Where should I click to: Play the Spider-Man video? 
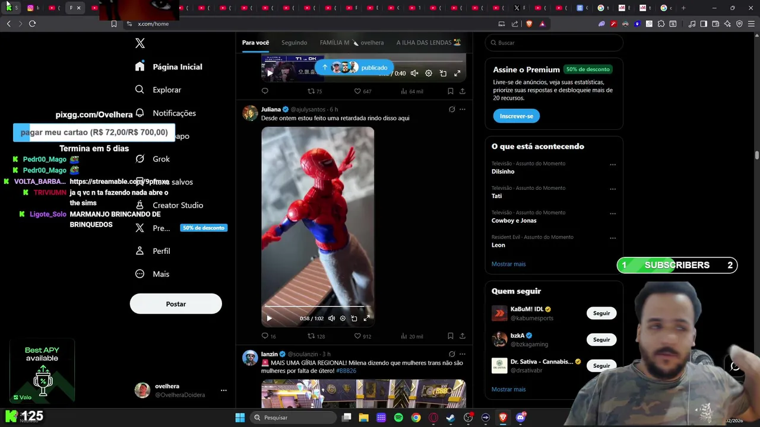tap(269, 318)
